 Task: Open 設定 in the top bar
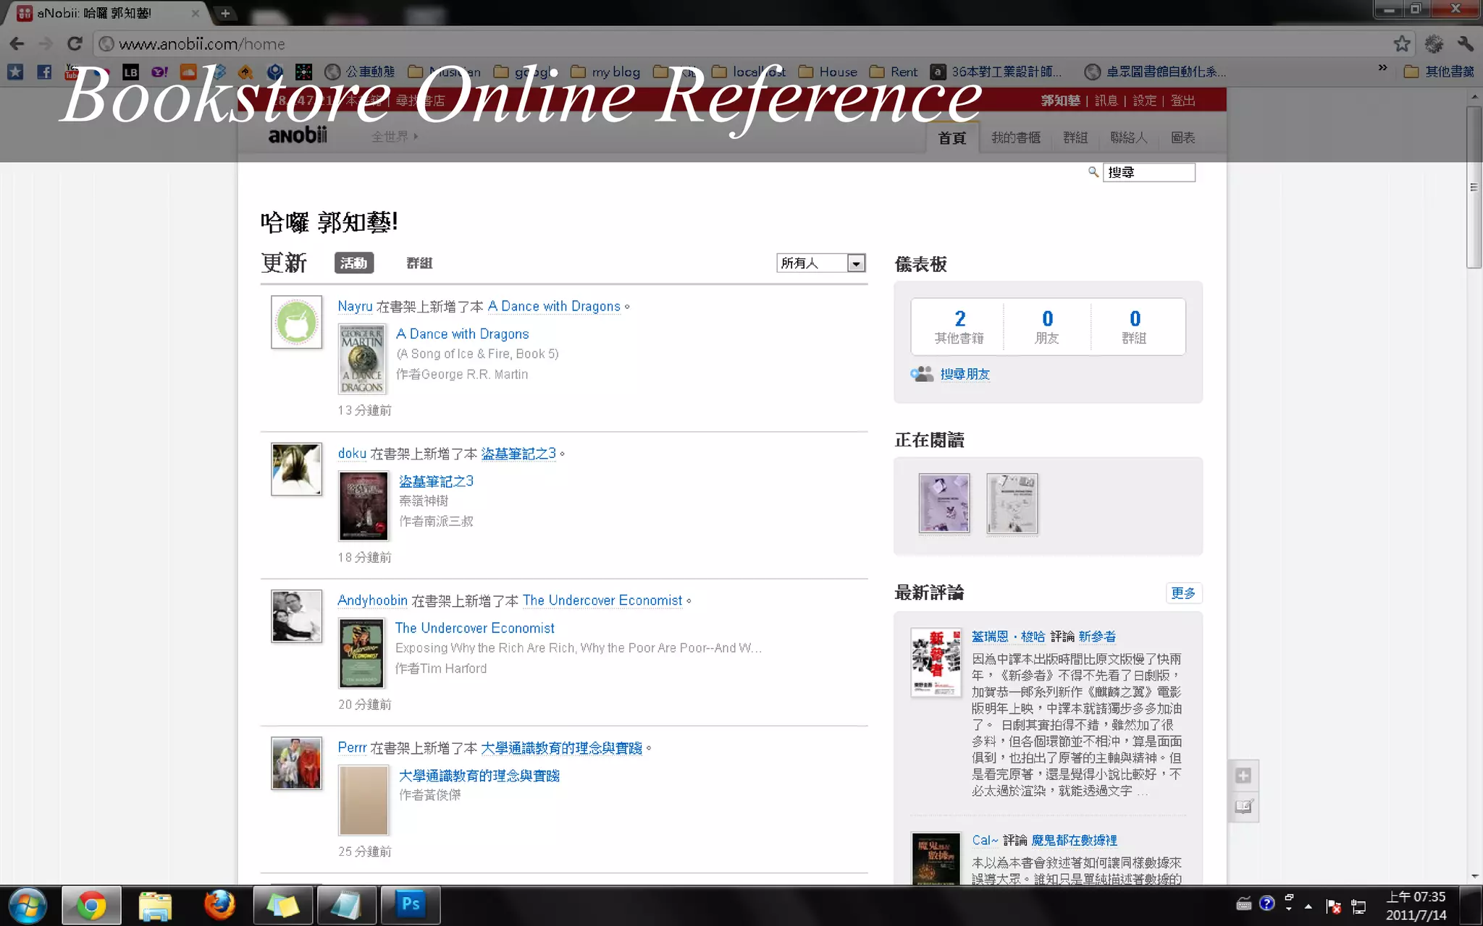pos(1145,101)
